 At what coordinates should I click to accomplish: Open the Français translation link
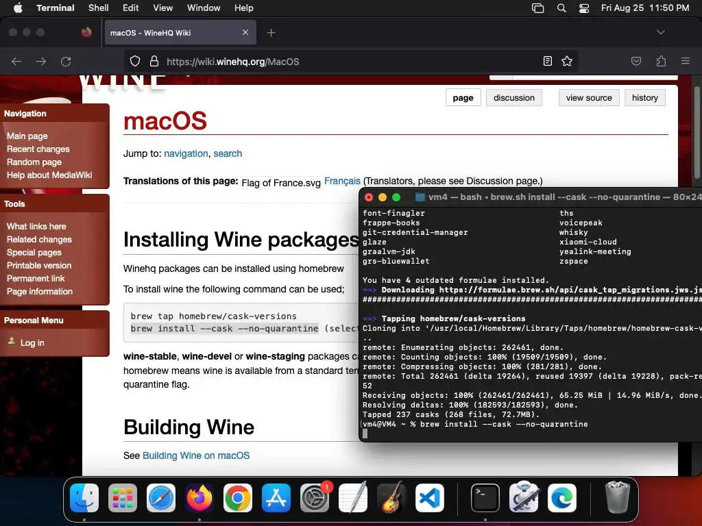click(342, 181)
